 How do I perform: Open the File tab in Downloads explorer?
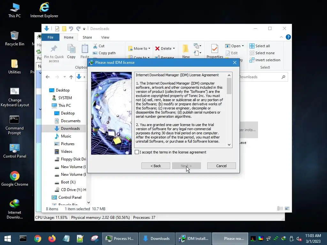tap(50, 37)
